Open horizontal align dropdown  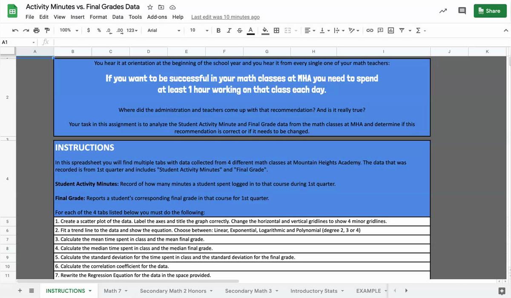310,30
